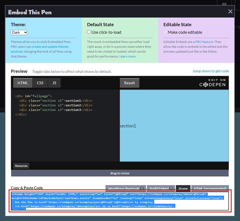Close the Embed This Pen dialog

click(x=230, y=12)
